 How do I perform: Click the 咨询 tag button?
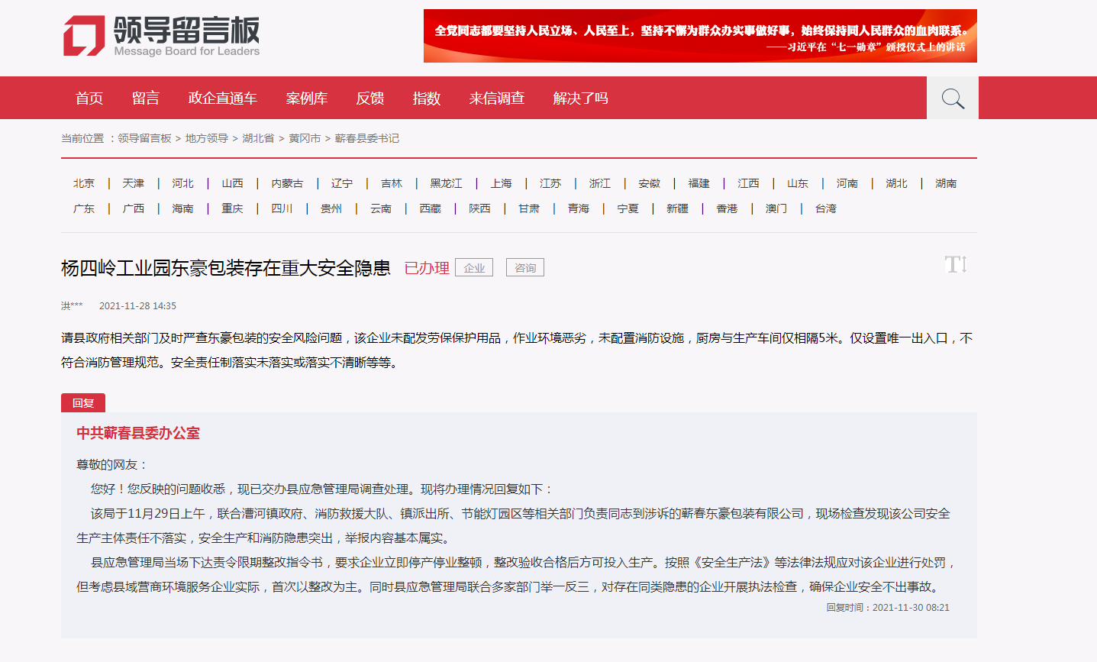tap(525, 268)
